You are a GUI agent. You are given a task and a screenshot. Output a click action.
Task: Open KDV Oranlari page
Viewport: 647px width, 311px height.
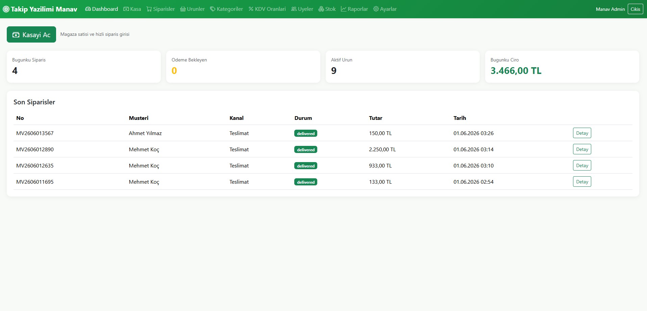[267, 9]
